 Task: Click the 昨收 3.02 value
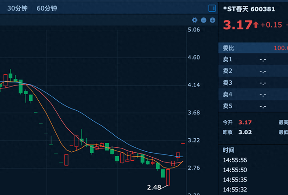pyautogui.click(x=245, y=132)
